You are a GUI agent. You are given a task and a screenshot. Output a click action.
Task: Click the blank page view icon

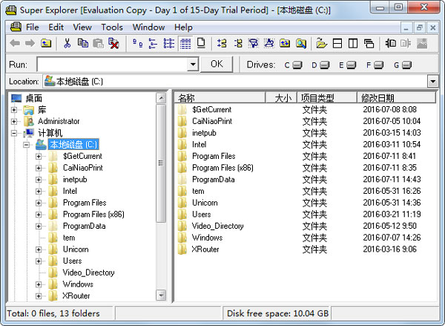(201, 44)
